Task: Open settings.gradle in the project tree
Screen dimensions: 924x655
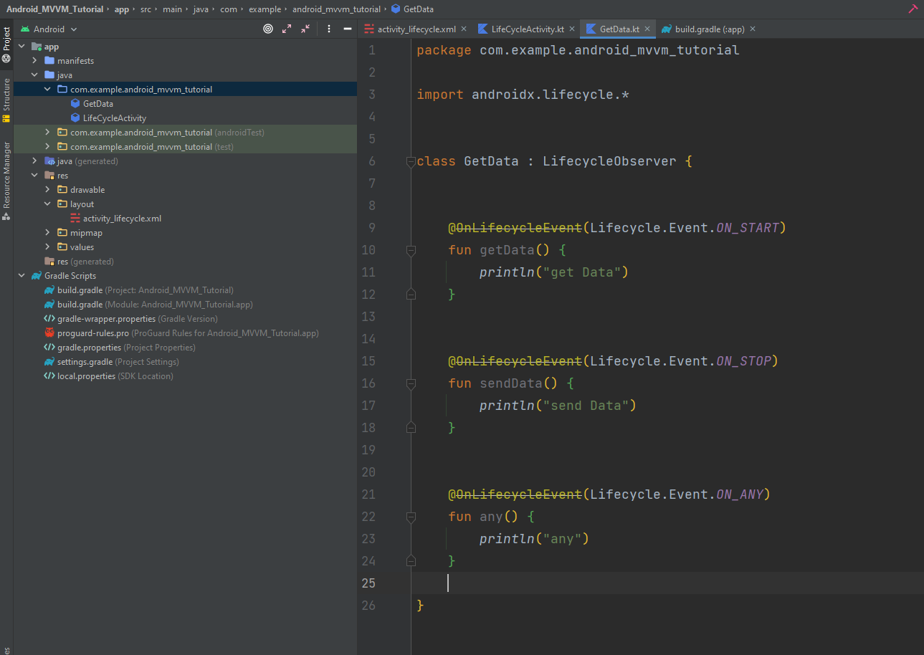Action: click(85, 362)
